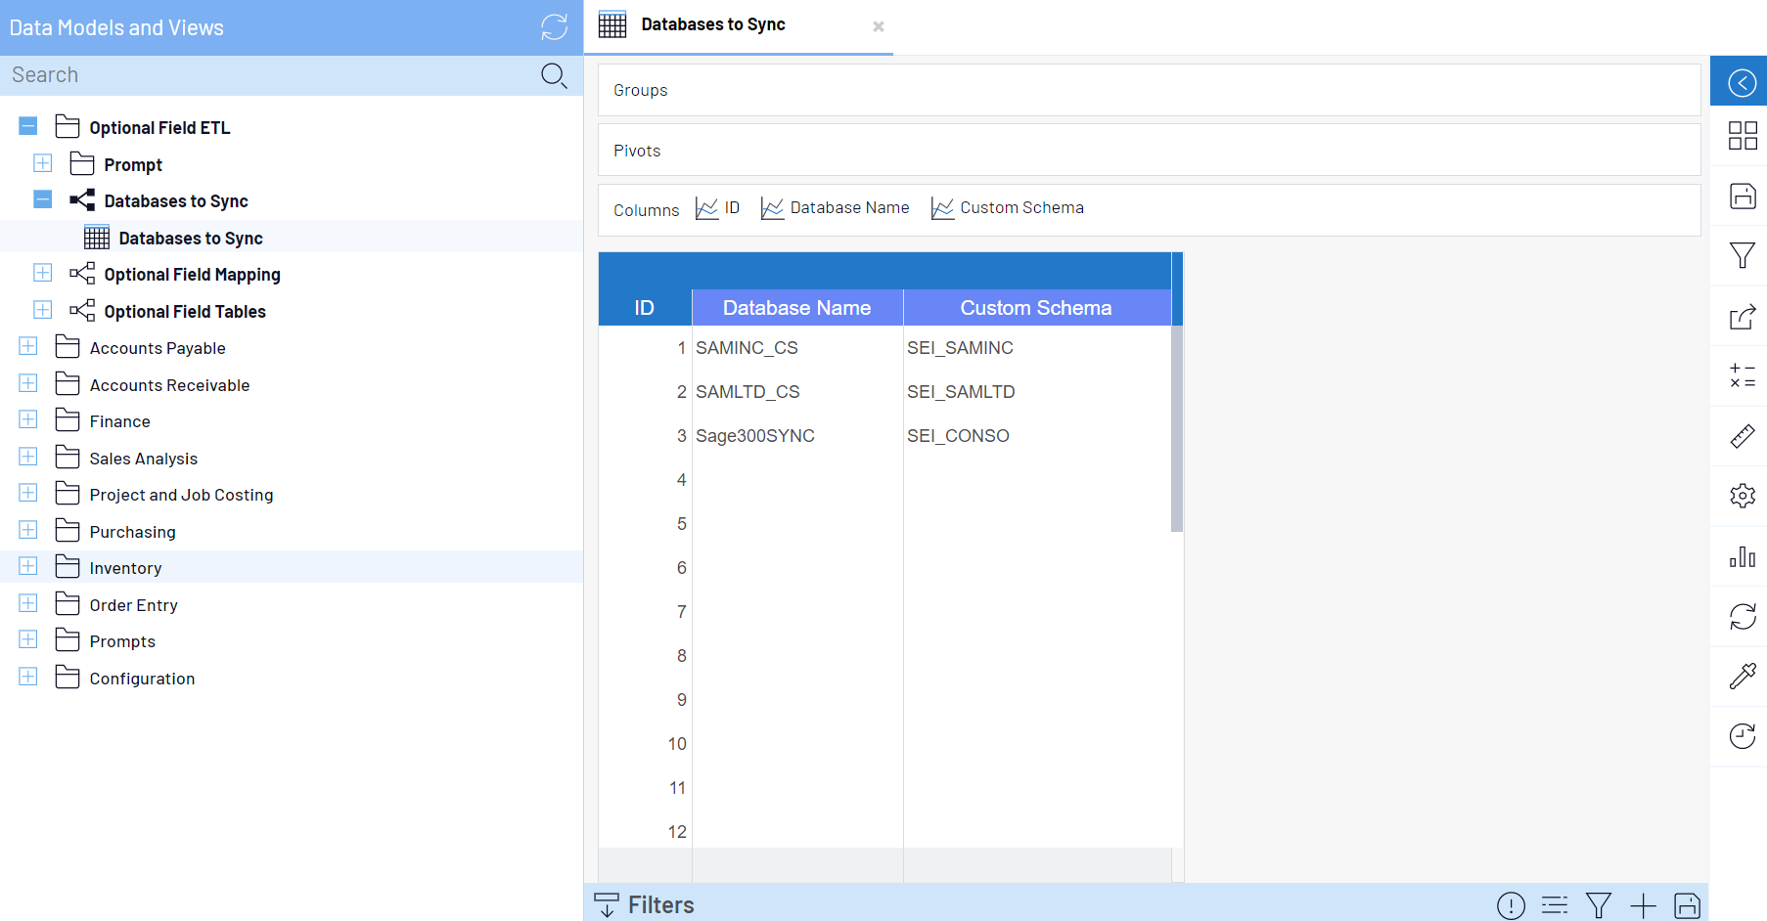Viewport: 1767px width, 921px height.
Task: Open settings gear in right sidebar
Action: 1742,496
